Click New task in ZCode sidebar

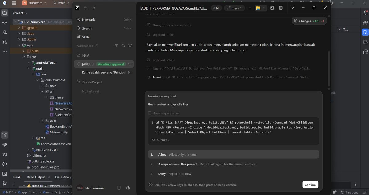click(104, 19)
